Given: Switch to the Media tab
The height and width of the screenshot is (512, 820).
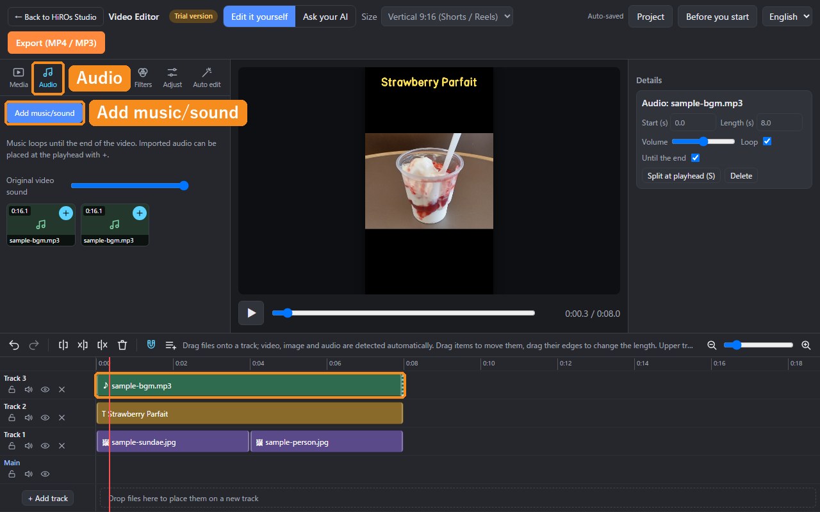Looking at the screenshot, I should point(19,78).
